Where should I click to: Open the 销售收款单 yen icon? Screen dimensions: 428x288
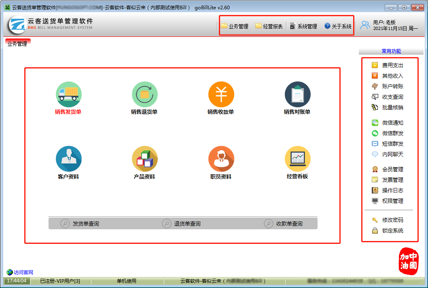point(221,94)
